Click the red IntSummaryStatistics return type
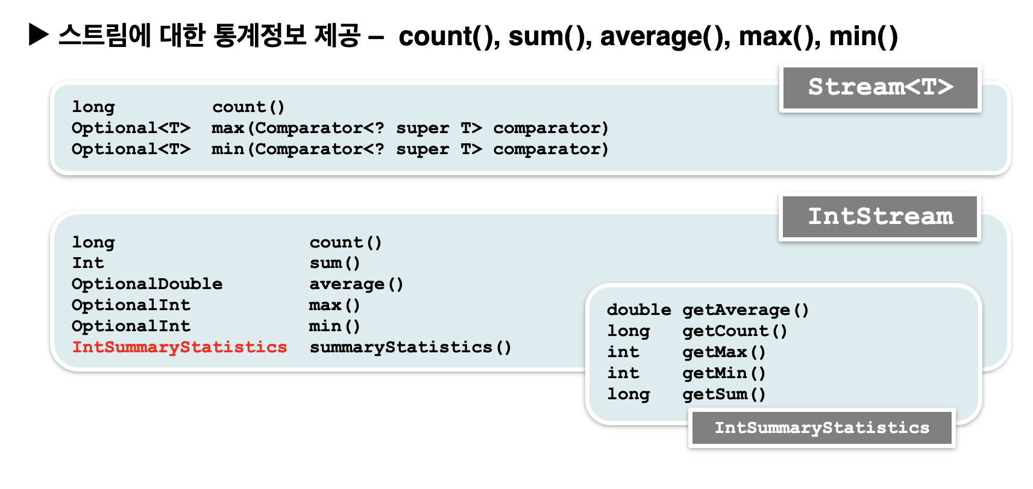Viewport: 1033px width, 489px height. point(180,347)
